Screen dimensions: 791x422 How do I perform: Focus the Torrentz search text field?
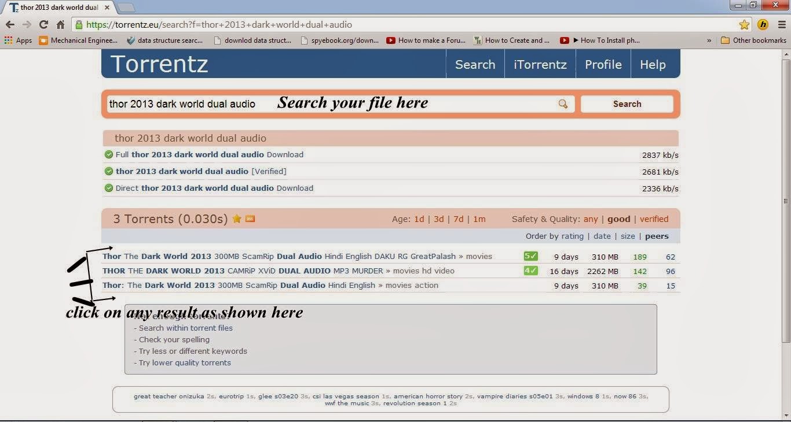340,104
